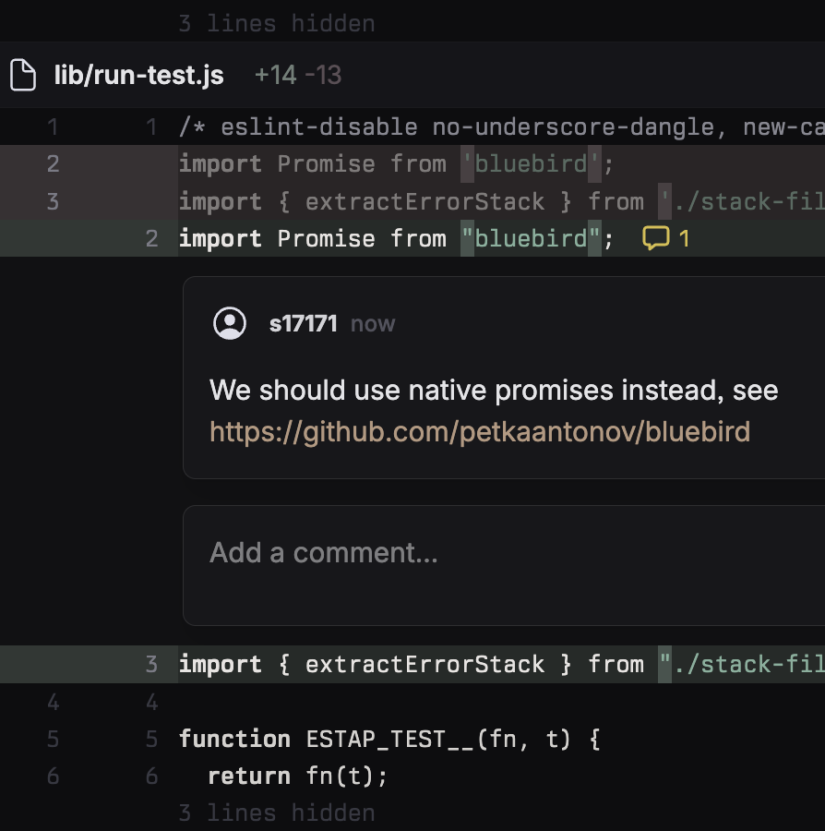This screenshot has width=825, height=831.
Task: Click the comment bubble icon on the bluebird line
Action: click(655, 239)
